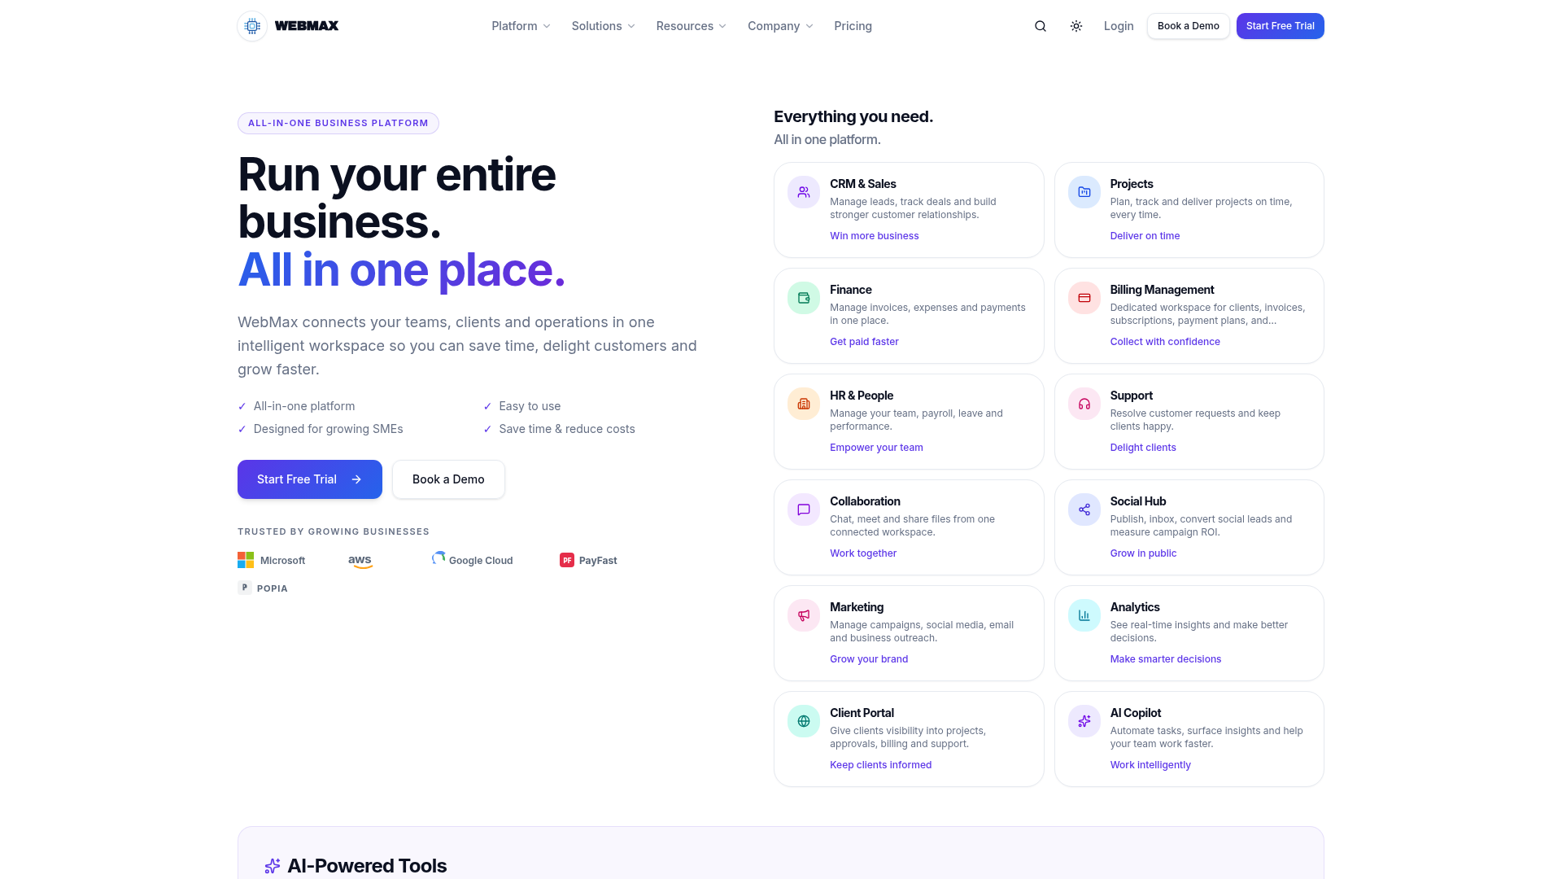Image resolution: width=1562 pixels, height=879 pixels.
Task: Click the Billing Management card icon
Action: click(1084, 298)
